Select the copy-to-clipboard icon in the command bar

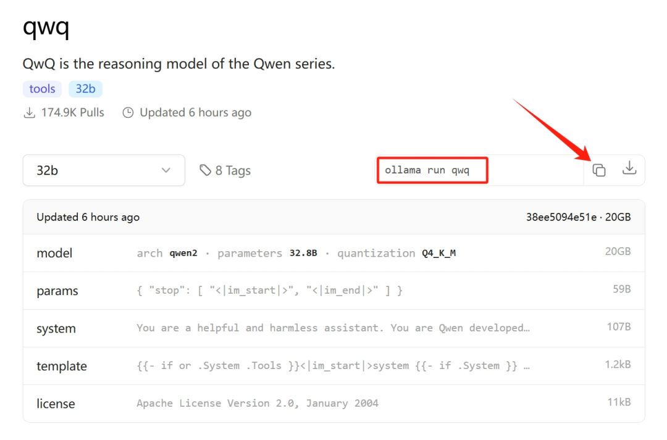[x=598, y=169]
